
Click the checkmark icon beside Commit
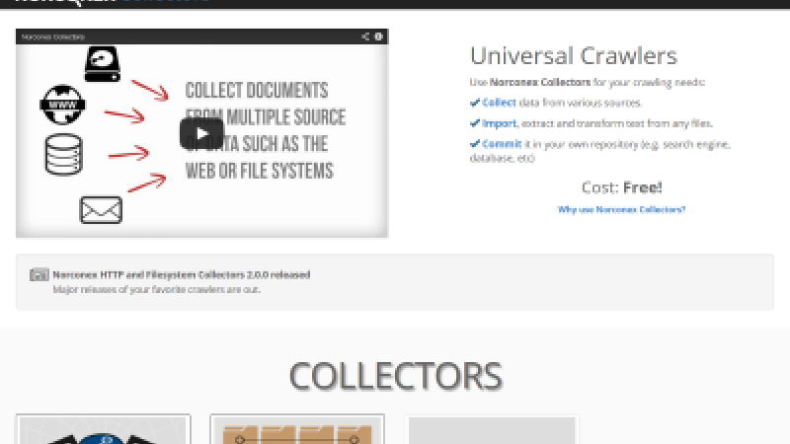475,144
